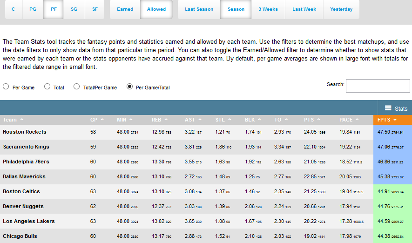Select the Philadelphia 76ers row name
The height and width of the screenshot is (243, 412).
[26, 162]
